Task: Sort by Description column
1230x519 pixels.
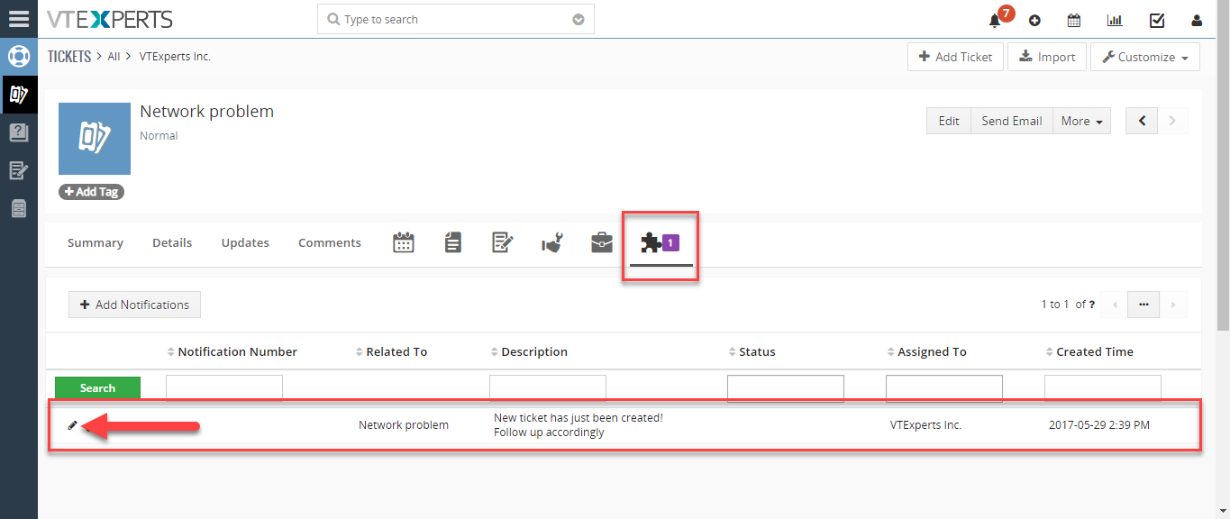Action: tap(529, 351)
